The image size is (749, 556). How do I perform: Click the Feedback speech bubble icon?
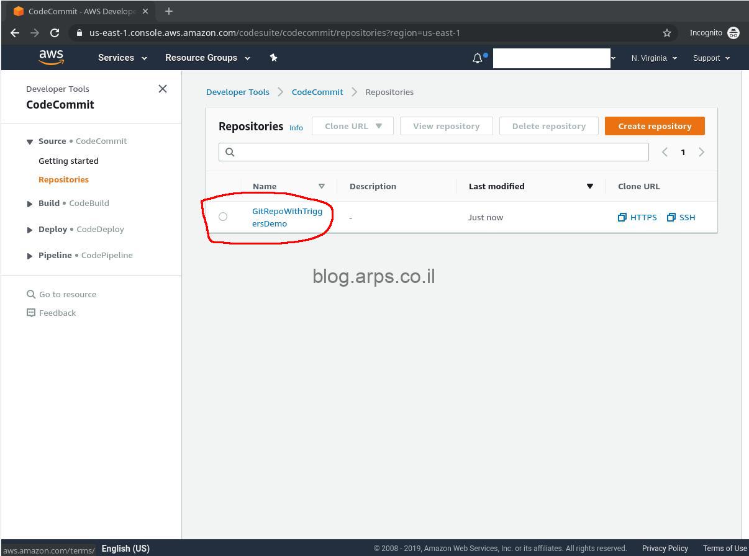pos(31,313)
